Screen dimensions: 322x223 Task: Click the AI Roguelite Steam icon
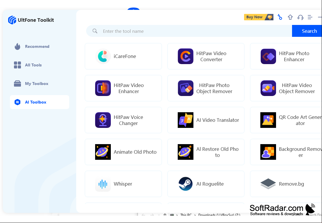click(x=186, y=184)
